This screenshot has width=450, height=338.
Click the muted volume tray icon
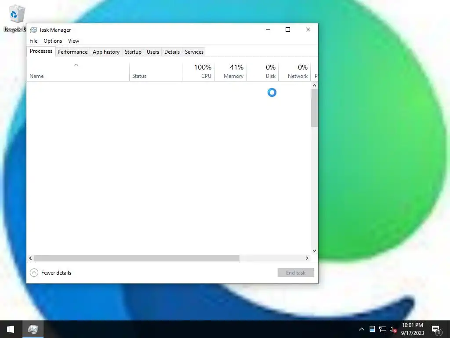coord(393,329)
